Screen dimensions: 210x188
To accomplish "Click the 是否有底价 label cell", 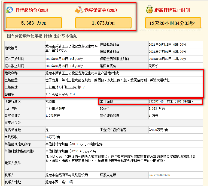I will (124, 66).
